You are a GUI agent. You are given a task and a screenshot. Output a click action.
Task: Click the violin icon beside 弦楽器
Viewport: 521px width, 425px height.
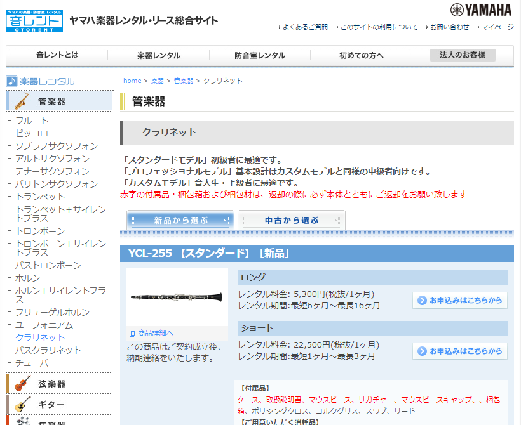[23, 384]
